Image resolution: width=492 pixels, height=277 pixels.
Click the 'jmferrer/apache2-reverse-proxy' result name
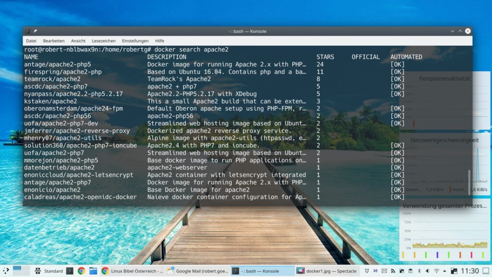77,131
